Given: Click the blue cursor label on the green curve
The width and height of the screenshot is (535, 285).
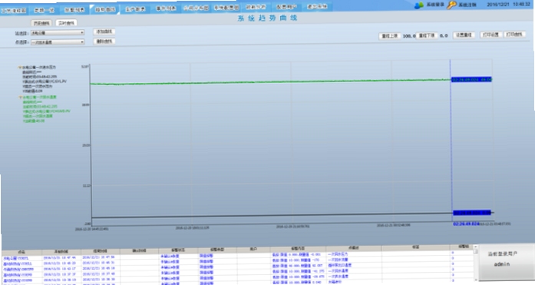Looking at the screenshot, I should (471, 79).
